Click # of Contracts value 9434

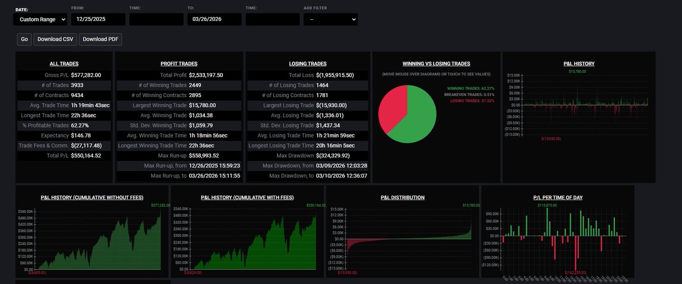pyautogui.click(x=77, y=95)
